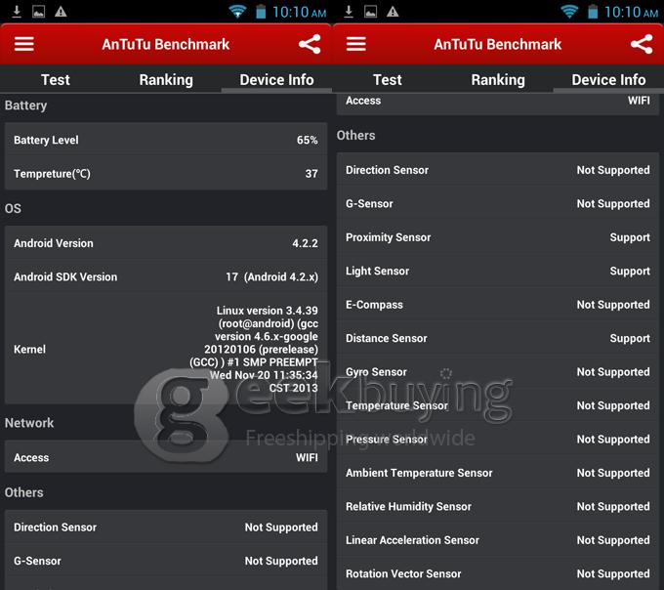Tap the Linux version 3.4.39 kernel text
The width and height of the screenshot is (664, 590).
tap(254, 349)
